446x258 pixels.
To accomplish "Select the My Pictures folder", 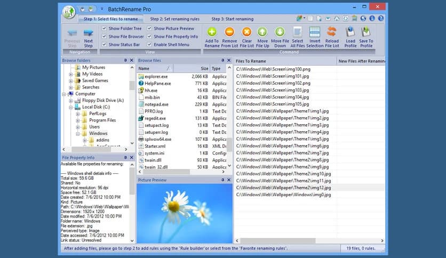I will pyautogui.click(x=93, y=67).
